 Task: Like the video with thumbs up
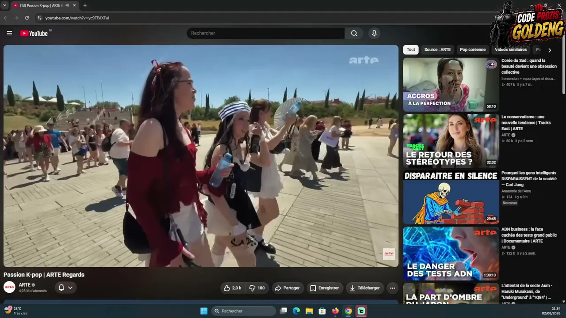point(233,288)
